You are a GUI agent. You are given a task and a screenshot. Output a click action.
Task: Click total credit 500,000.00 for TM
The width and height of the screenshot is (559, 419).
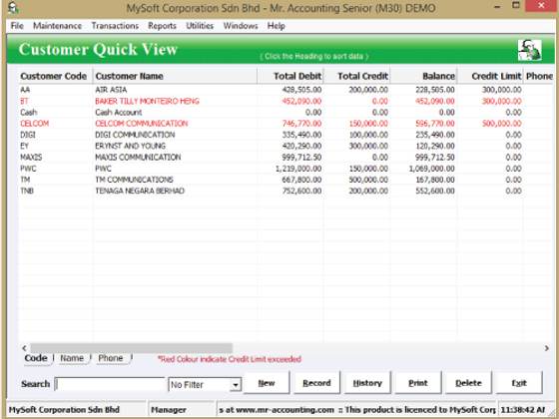368,180
